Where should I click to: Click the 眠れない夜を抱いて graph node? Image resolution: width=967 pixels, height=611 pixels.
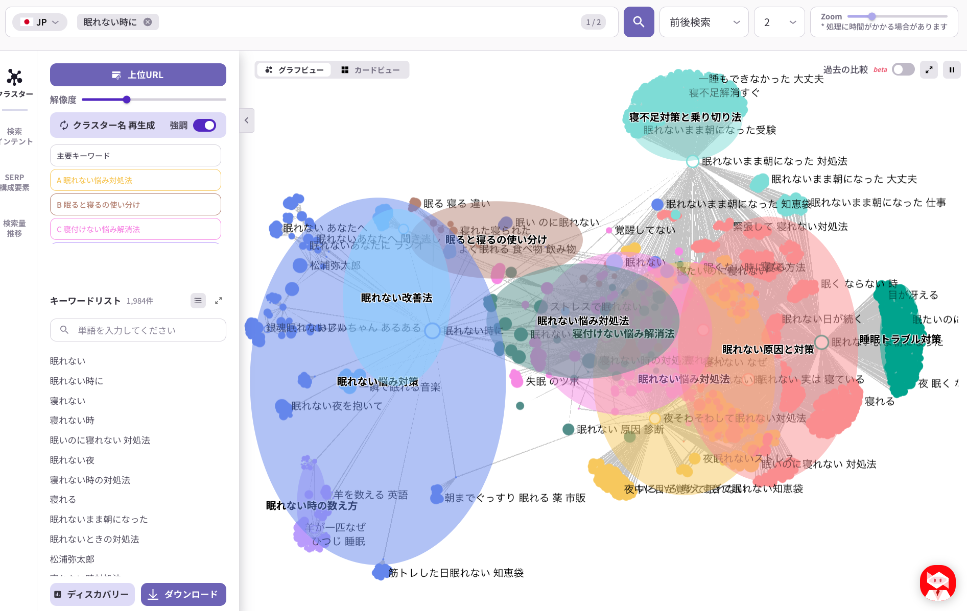(283, 408)
